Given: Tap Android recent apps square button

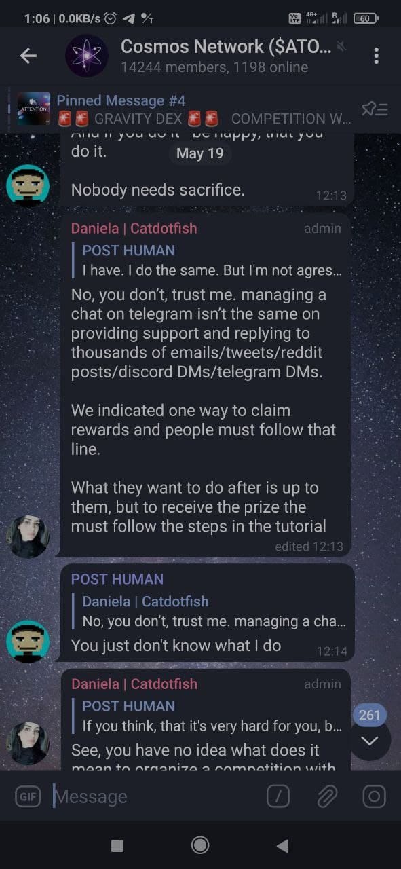Looking at the screenshot, I should 117,845.
